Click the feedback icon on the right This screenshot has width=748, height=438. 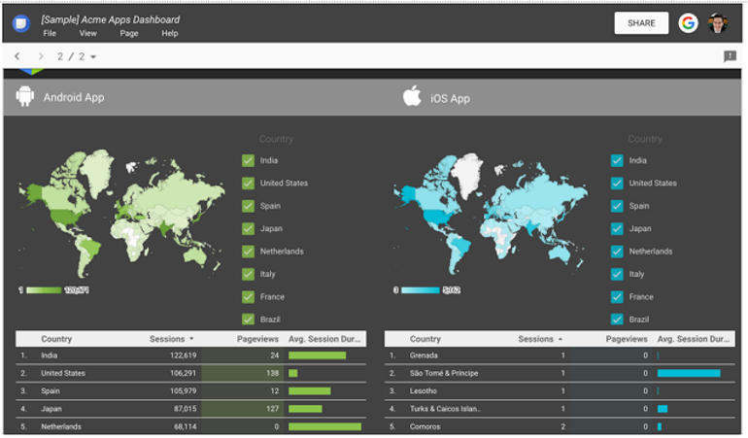pyautogui.click(x=730, y=56)
